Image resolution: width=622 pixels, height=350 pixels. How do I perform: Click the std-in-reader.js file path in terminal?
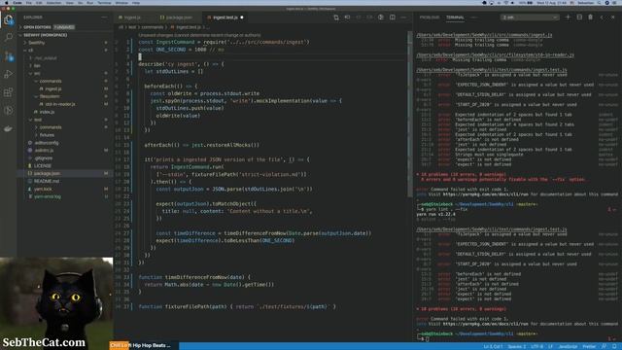495,54
